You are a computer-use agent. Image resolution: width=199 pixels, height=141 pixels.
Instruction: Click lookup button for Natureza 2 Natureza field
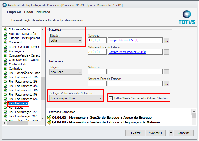click(167, 72)
